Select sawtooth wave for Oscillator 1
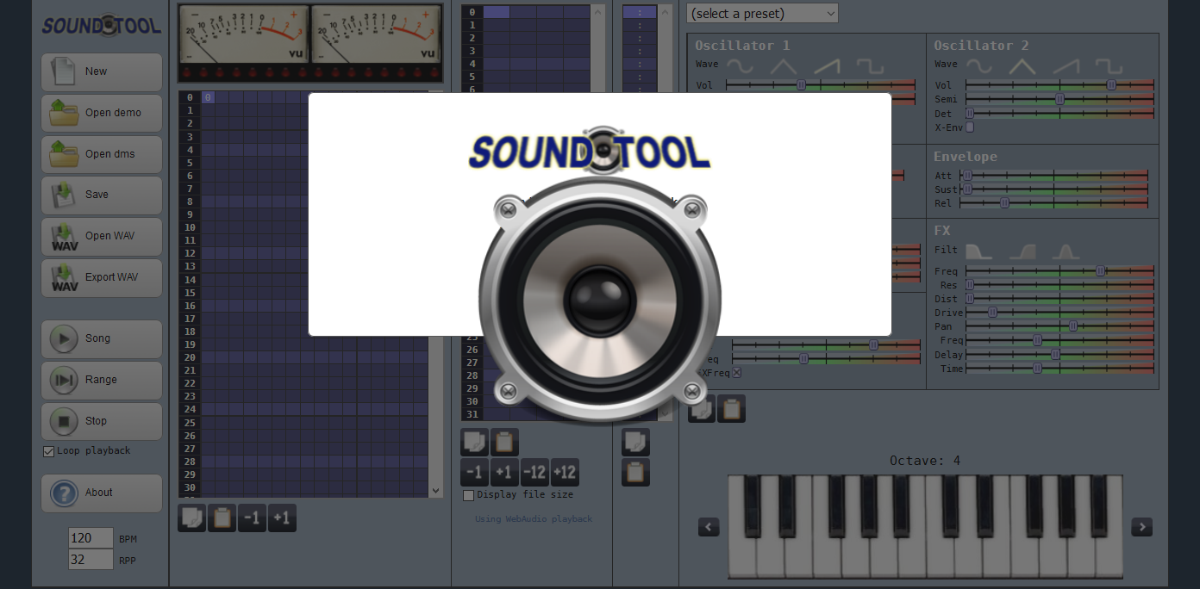Image resolution: width=1200 pixels, height=589 pixels. point(826,65)
